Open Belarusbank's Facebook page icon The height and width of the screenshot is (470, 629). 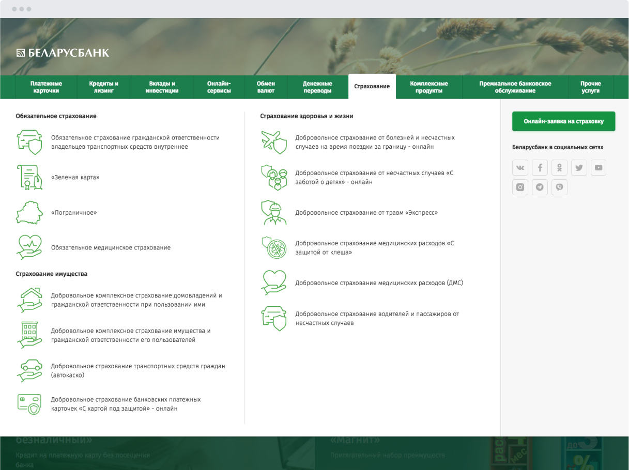540,168
